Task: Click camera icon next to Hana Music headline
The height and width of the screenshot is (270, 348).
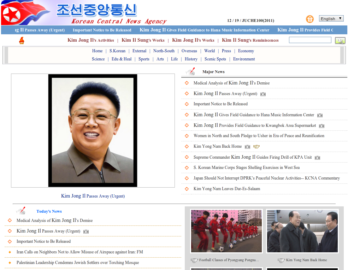Action: 320,115
